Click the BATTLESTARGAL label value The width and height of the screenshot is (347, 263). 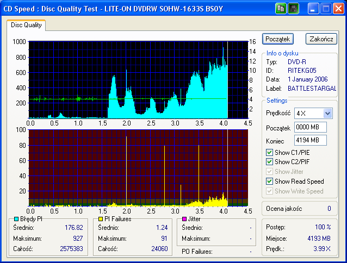click(x=312, y=89)
